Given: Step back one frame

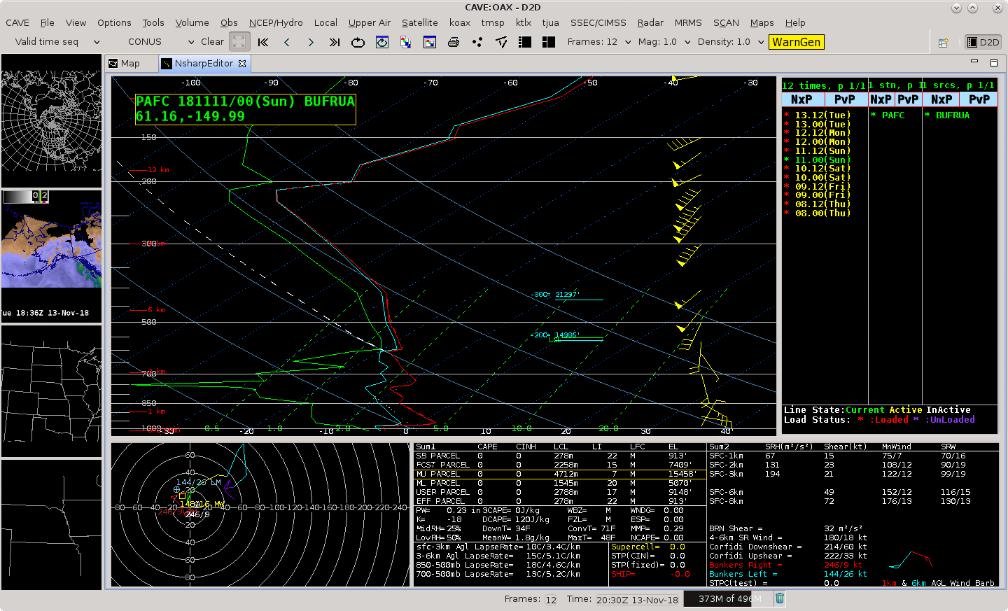Looking at the screenshot, I should [x=287, y=42].
